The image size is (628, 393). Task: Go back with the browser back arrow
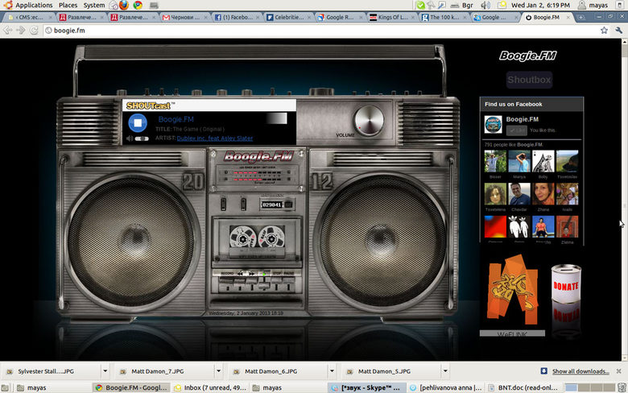pyautogui.click(x=8, y=31)
